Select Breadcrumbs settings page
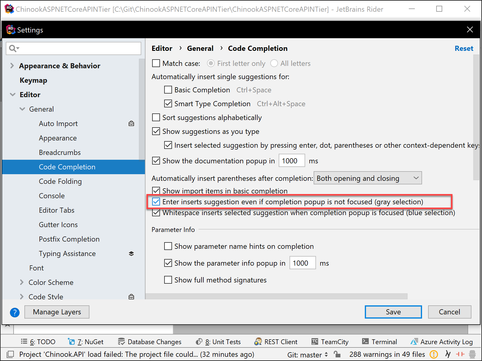Screen dimensions: 482x361 pyautogui.click(x=60, y=153)
